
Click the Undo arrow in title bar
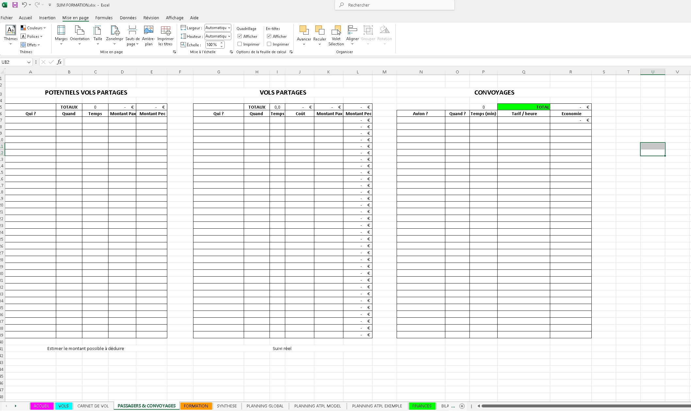(24, 5)
